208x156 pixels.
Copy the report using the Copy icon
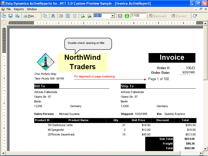45,16
